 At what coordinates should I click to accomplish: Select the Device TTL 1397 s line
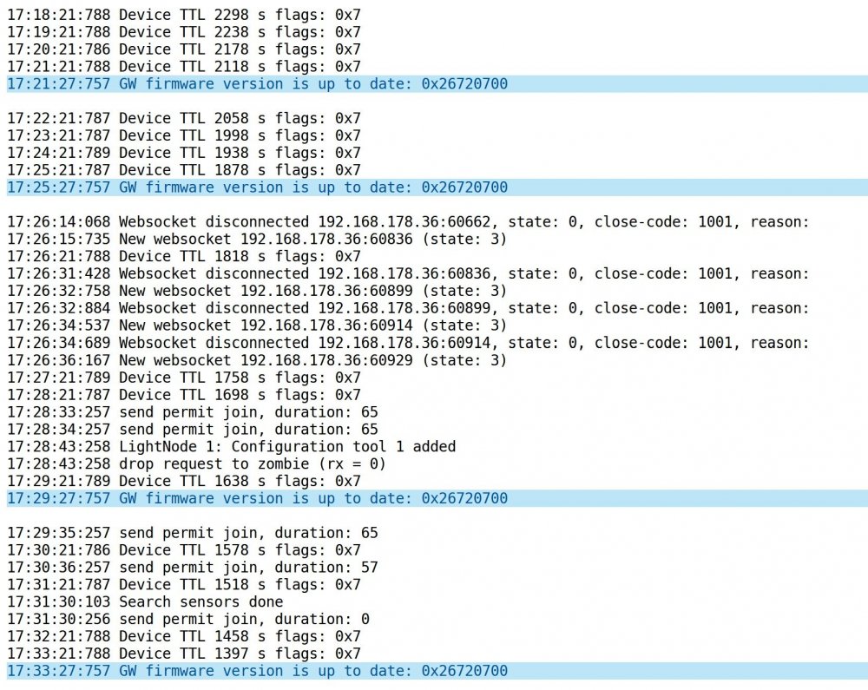point(184,654)
